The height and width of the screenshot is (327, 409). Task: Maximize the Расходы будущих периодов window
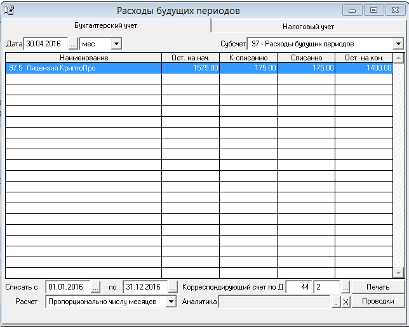tap(373, 10)
